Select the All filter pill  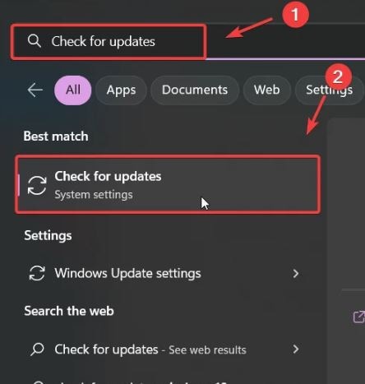pos(73,90)
